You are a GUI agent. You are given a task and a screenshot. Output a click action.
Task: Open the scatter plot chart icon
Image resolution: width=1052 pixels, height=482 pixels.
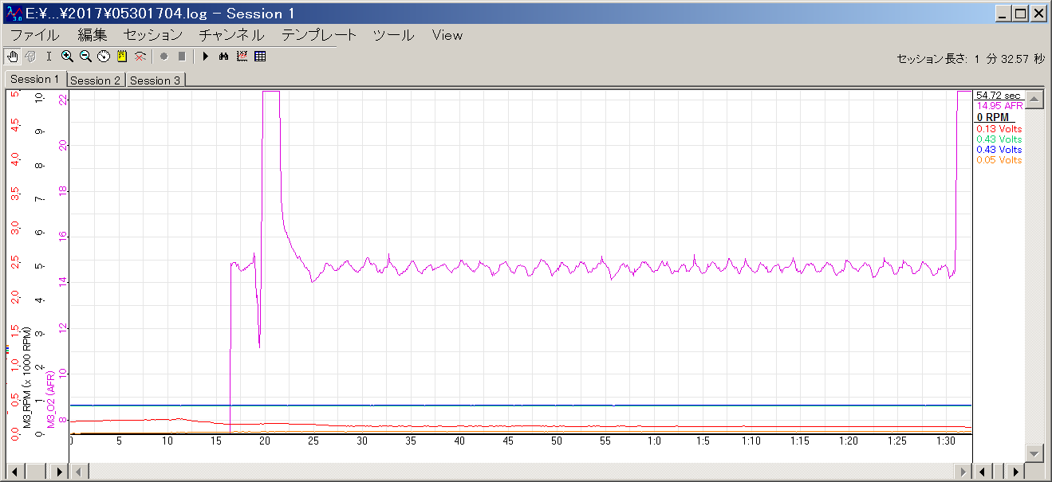(242, 57)
